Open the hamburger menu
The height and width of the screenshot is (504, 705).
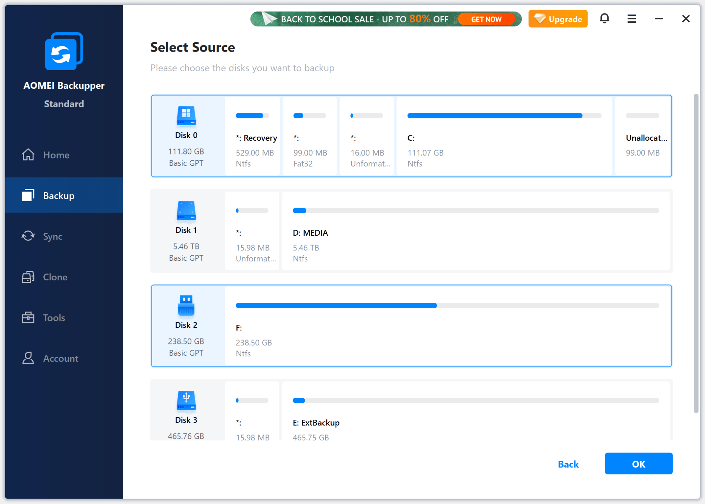[x=631, y=19]
